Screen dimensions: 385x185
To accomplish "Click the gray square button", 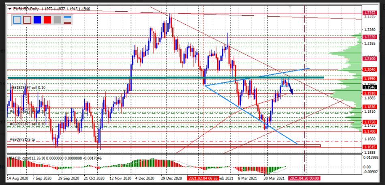I will click(57, 20).
